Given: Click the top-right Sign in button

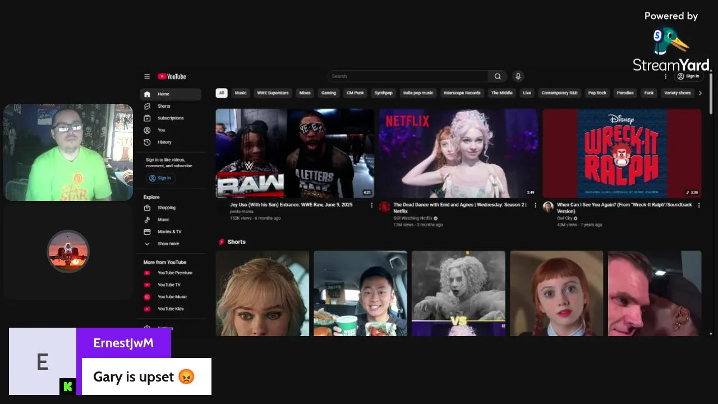Looking at the screenshot, I should (688, 76).
